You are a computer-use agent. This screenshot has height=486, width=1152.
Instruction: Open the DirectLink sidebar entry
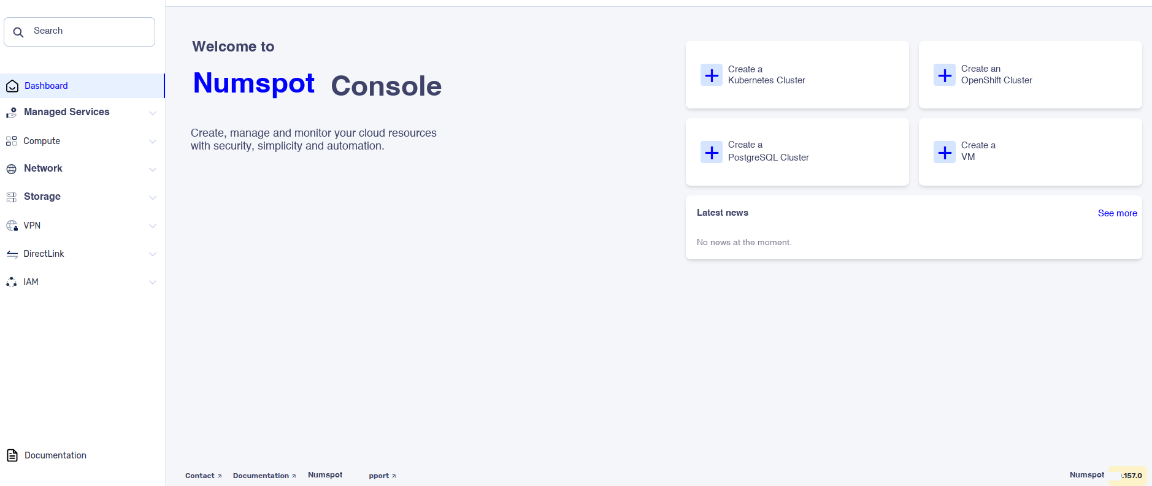point(82,254)
